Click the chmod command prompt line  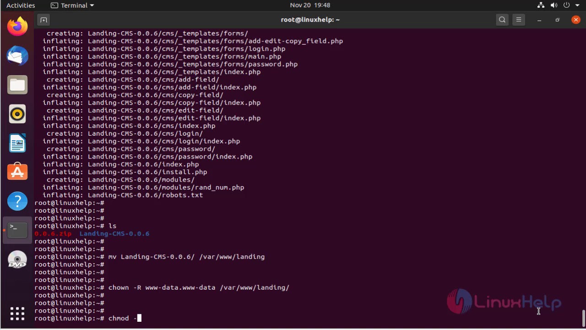pyautogui.click(x=88, y=319)
